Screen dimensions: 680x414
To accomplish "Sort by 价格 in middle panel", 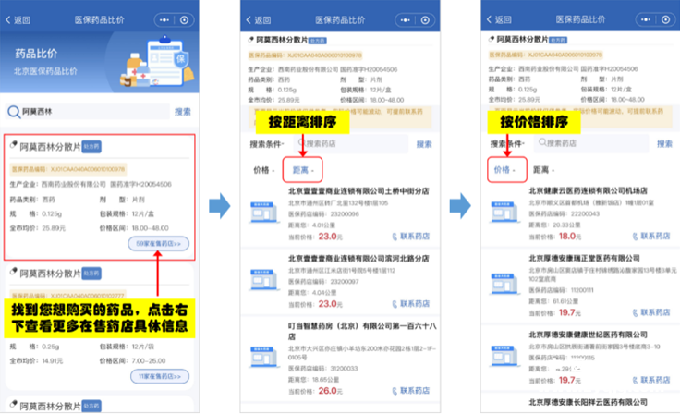I will click(263, 170).
